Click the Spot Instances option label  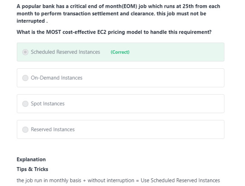(x=48, y=104)
